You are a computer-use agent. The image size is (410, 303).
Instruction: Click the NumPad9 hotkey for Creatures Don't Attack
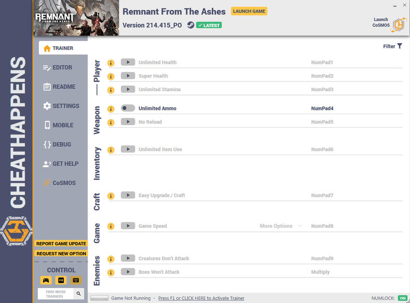click(x=322, y=258)
